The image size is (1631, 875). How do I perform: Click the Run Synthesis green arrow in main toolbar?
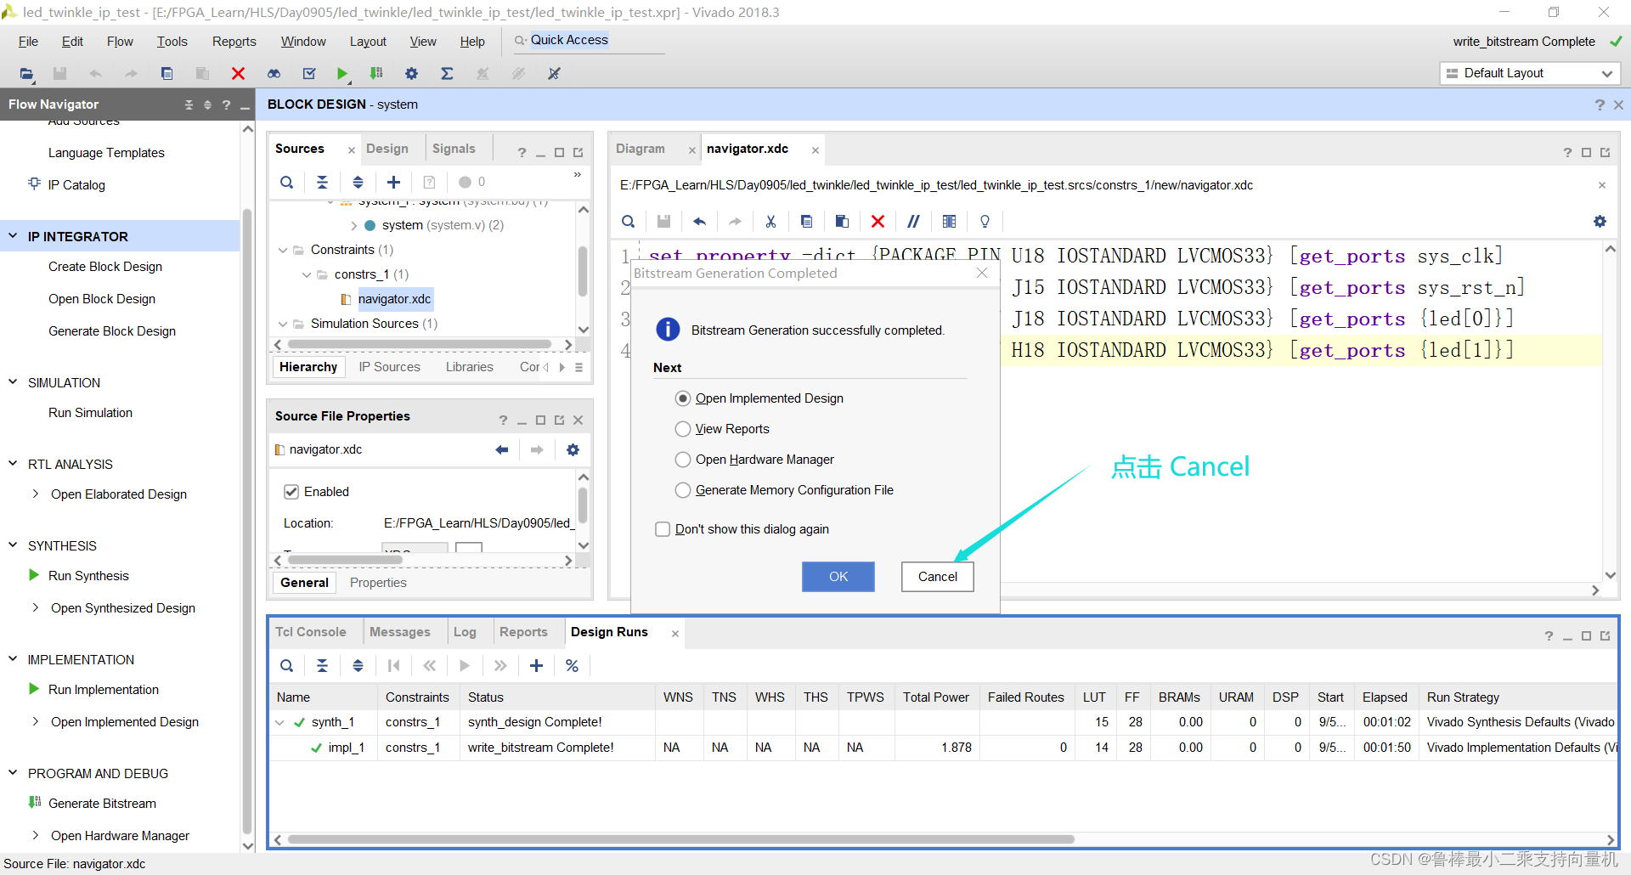pyautogui.click(x=341, y=74)
